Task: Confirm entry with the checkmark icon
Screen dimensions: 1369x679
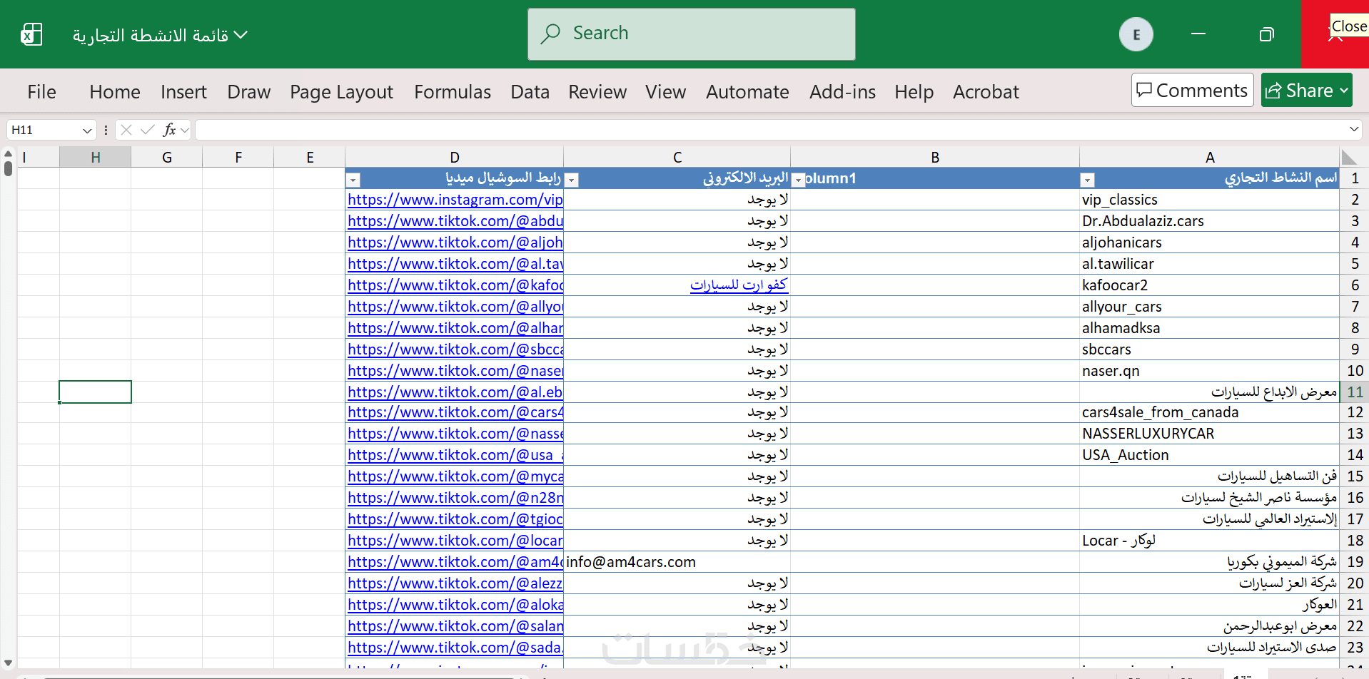Action: (x=148, y=130)
